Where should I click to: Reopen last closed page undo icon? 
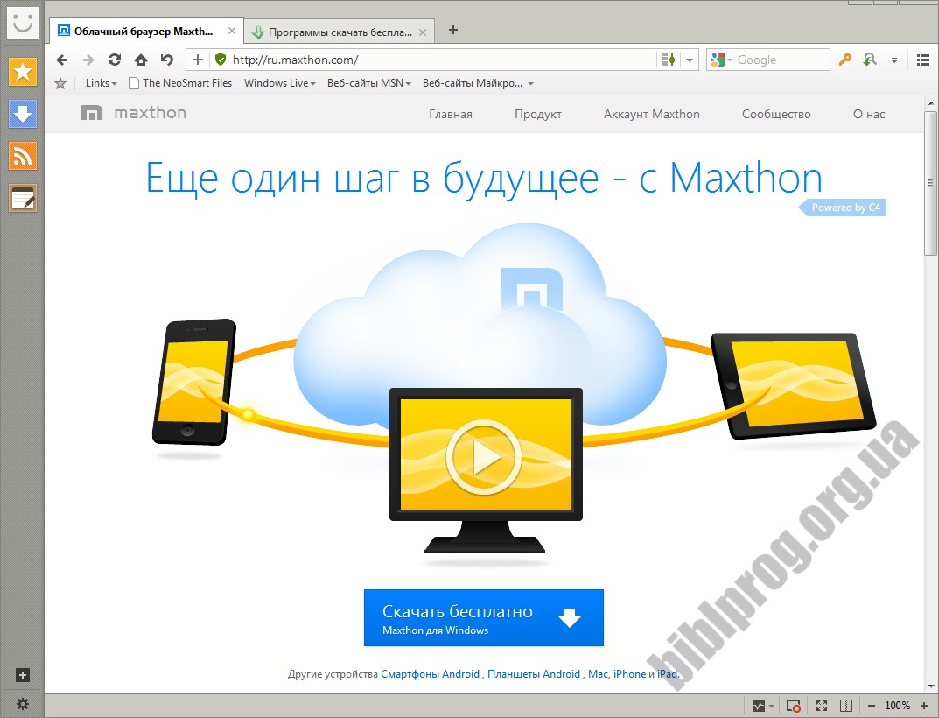click(x=167, y=60)
